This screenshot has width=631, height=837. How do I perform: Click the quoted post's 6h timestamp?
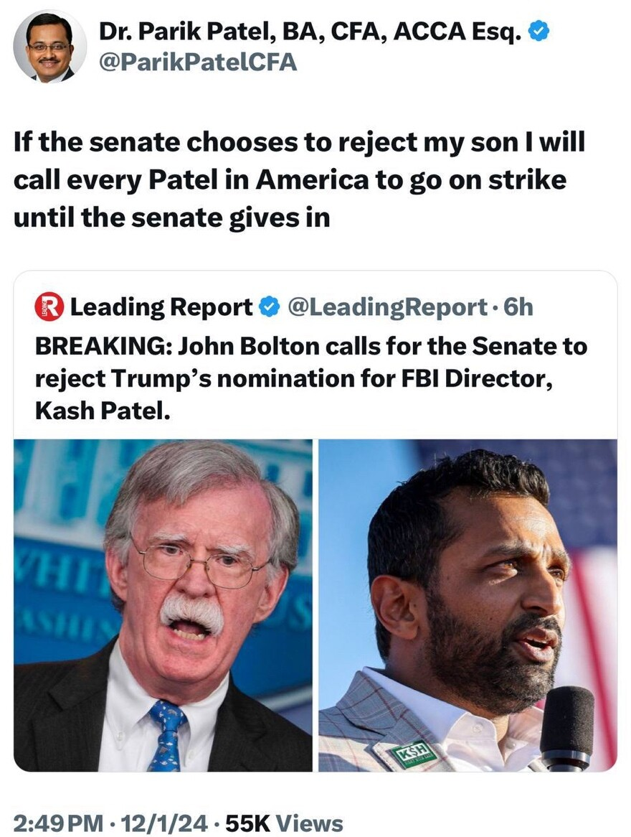pos(518,307)
